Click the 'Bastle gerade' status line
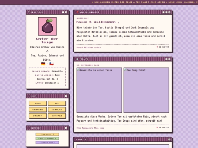 pyautogui.click(x=47, y=77)
